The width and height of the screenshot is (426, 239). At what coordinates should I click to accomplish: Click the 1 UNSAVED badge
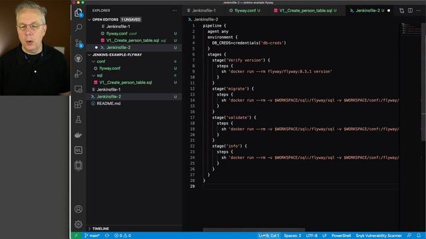[x=130, y=19]
